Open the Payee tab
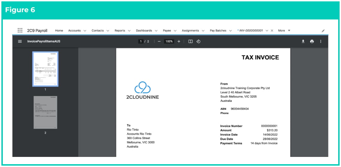 click(x=167, y=31)
